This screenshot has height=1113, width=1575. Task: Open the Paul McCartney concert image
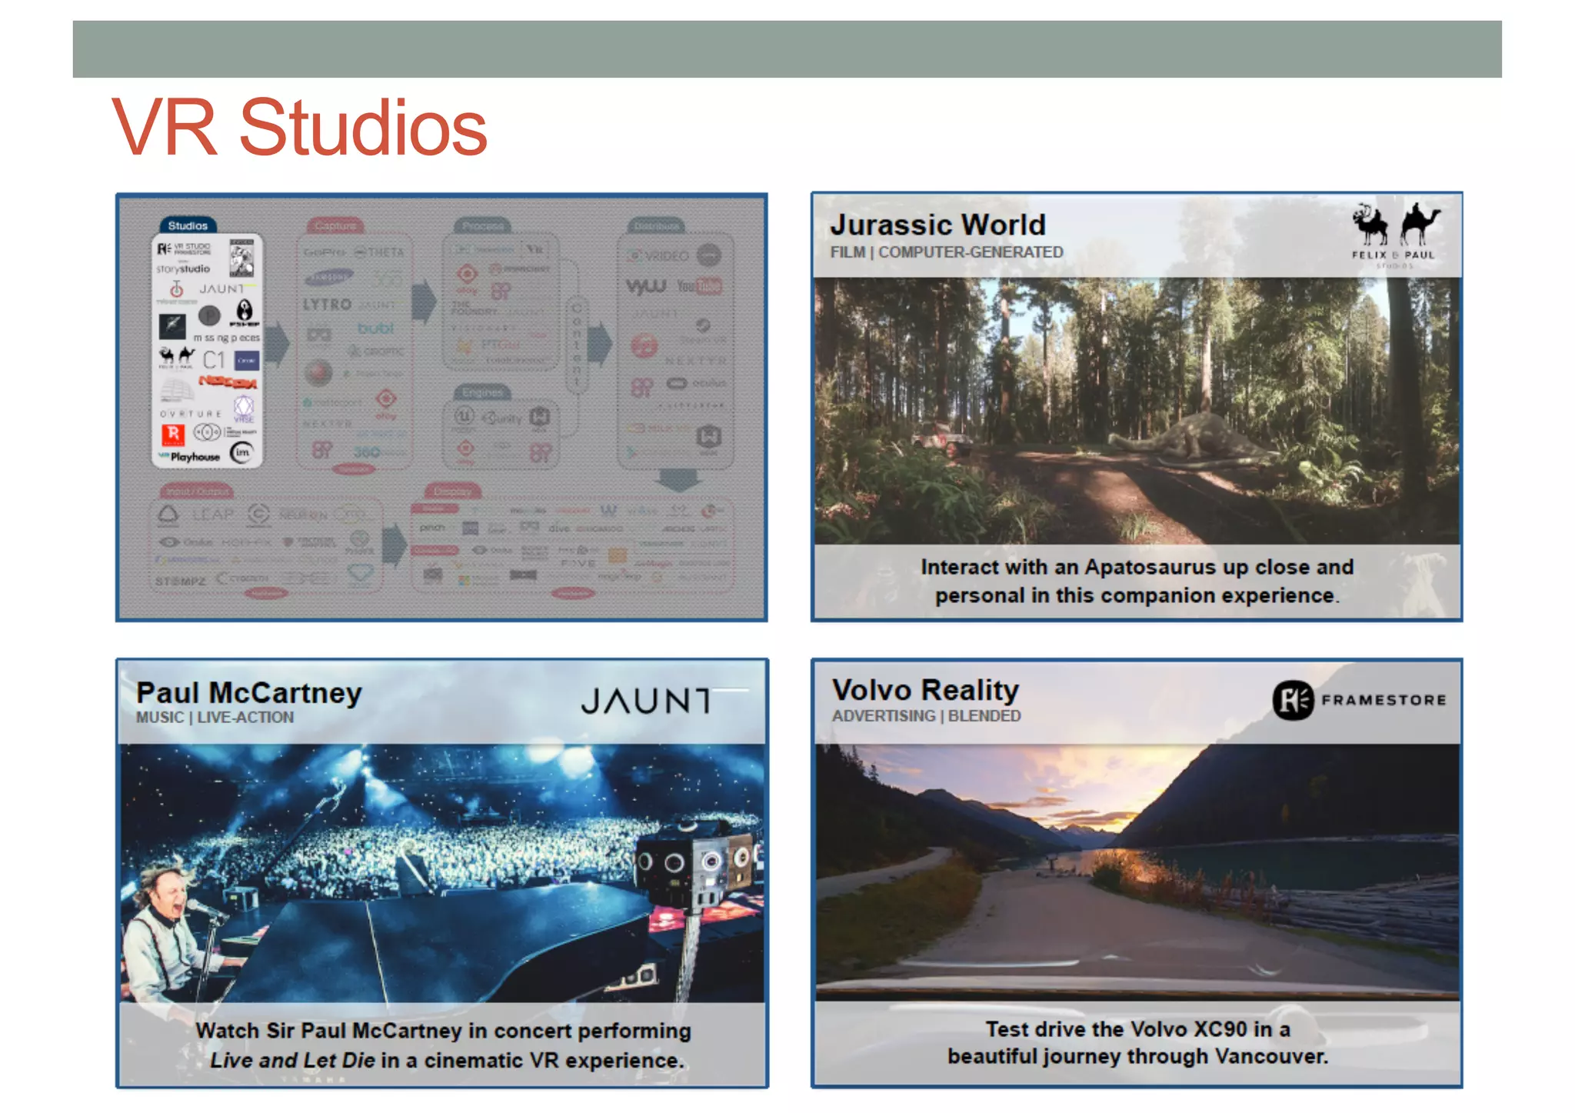pyautogui.click(x=442, y=873)
